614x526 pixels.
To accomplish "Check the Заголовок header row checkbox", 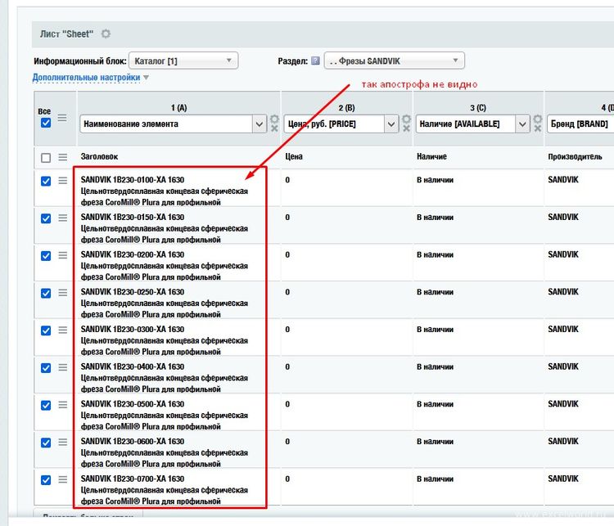I will tap(46, 158).
